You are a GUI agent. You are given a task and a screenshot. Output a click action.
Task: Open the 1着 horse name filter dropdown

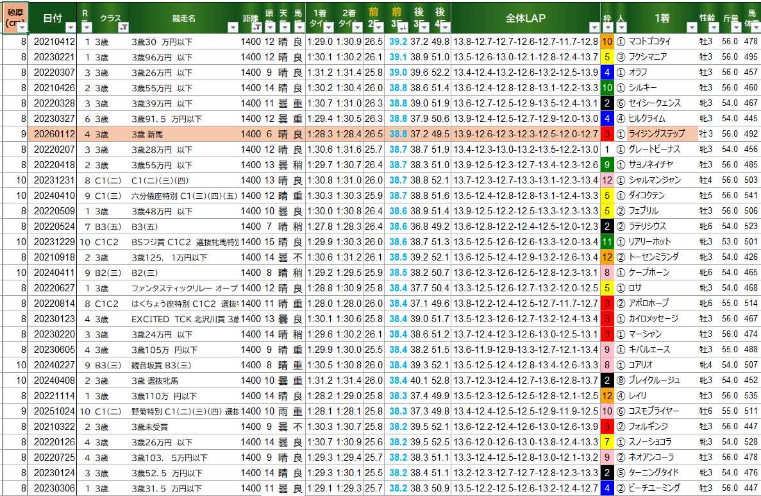692,28
